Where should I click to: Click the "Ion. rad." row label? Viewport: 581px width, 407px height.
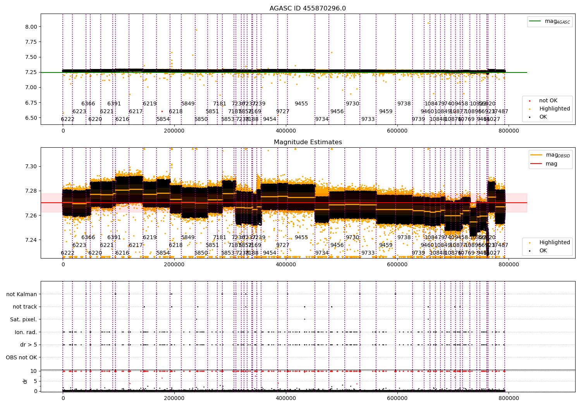coord(26,332)
